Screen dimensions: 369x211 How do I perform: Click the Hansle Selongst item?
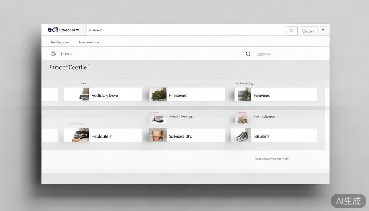181,116
